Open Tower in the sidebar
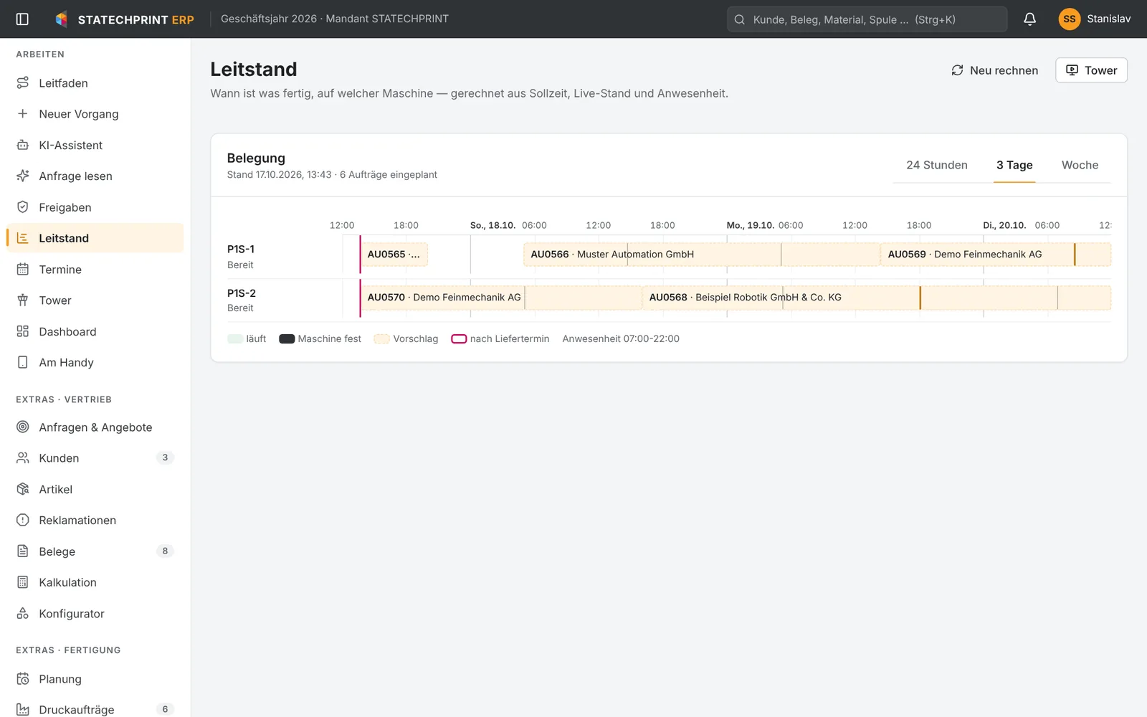1147x717 pixels. [95, 300]
